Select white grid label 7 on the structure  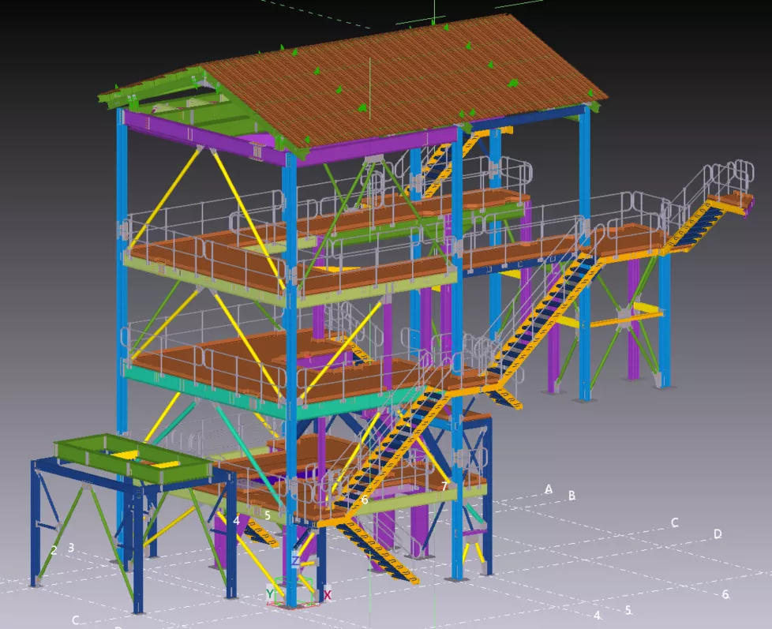tap(444, 486)
